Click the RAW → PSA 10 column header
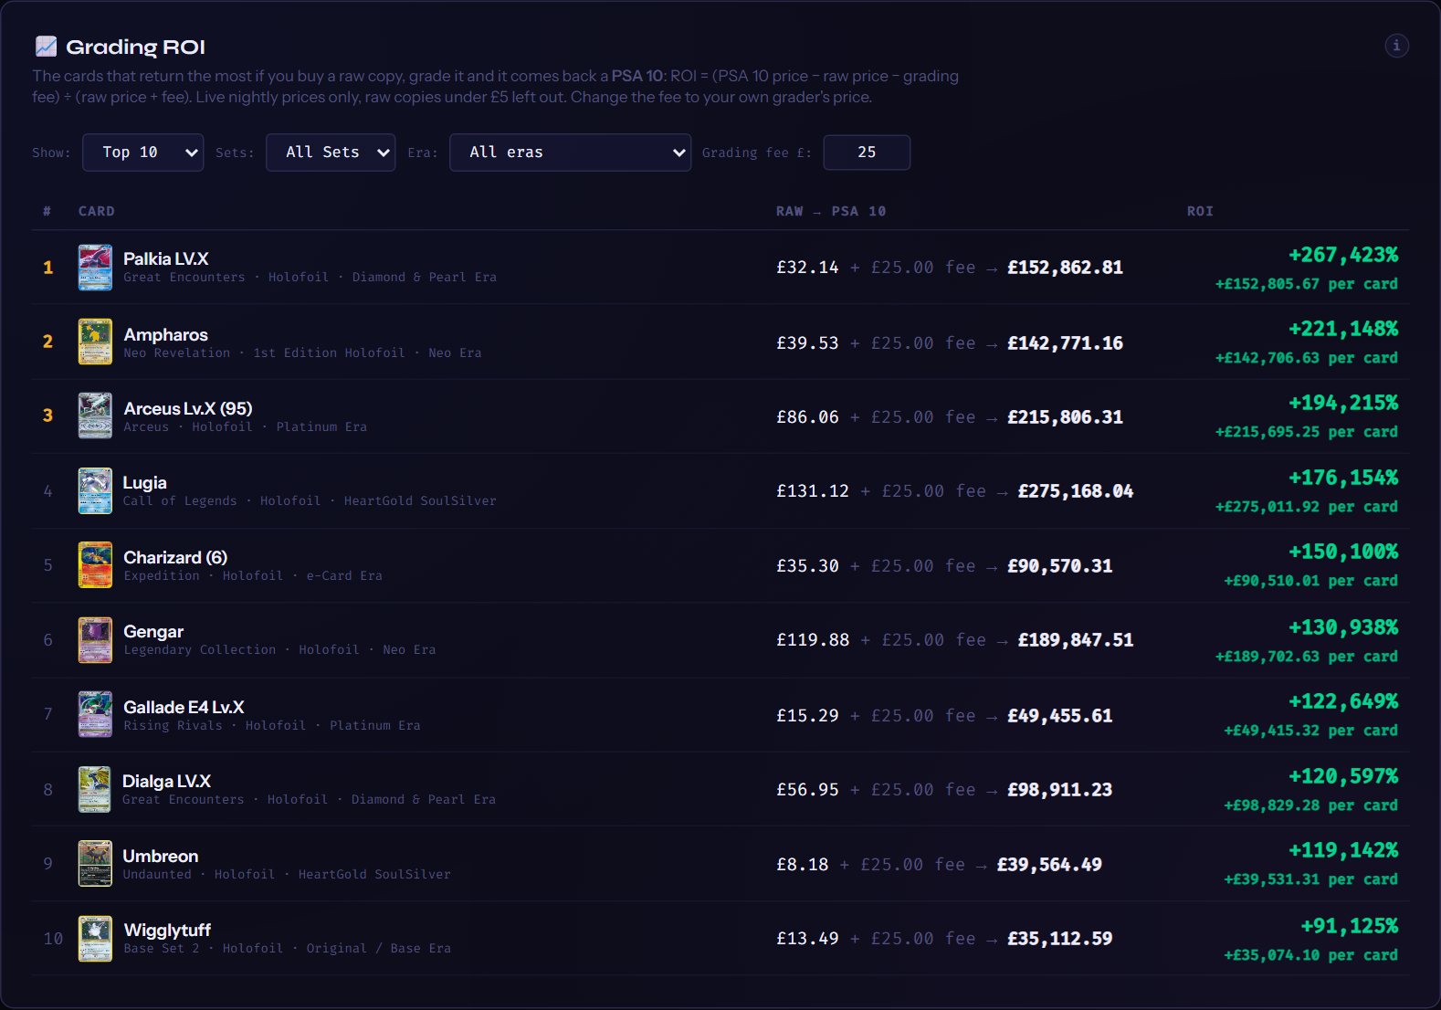This screenshot has width=1441, height=1010. pos(831,211)
